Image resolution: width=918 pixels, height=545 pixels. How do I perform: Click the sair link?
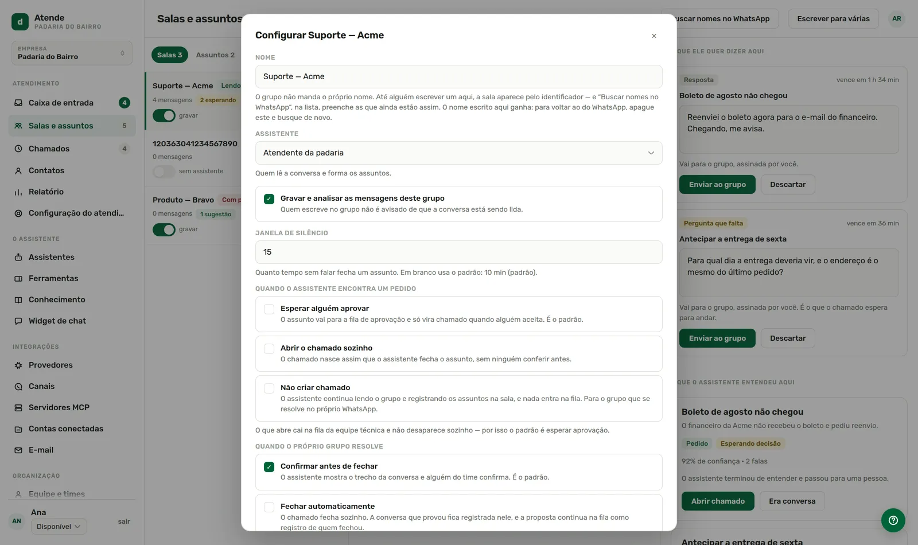[x=124, y=521]
